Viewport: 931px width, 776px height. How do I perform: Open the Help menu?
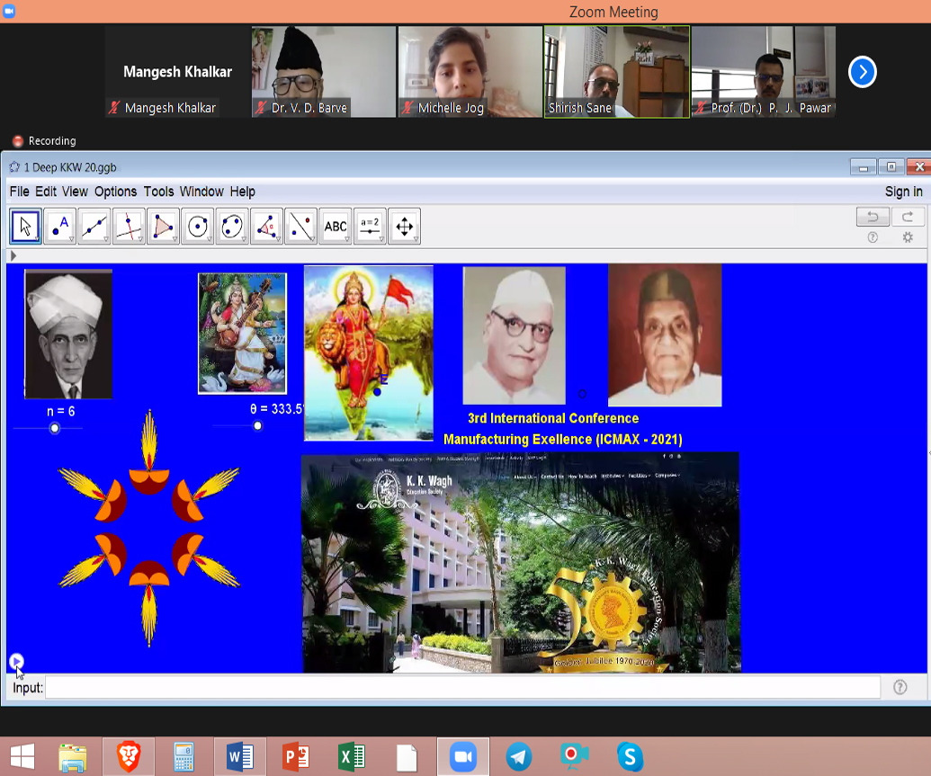[243, 192]
